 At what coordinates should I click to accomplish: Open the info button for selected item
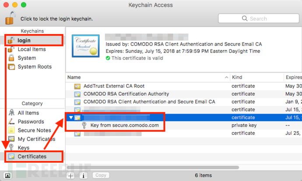[x=84, y=175]
